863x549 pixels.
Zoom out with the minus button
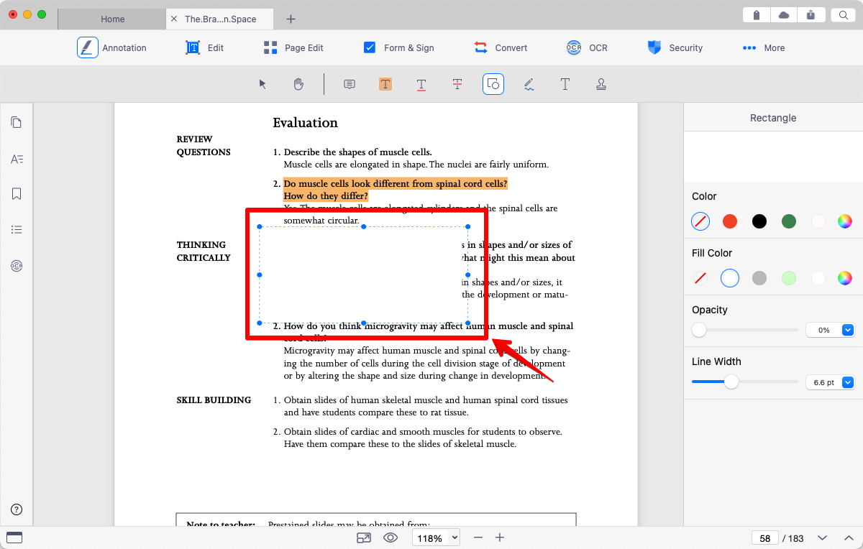(478, 538)
